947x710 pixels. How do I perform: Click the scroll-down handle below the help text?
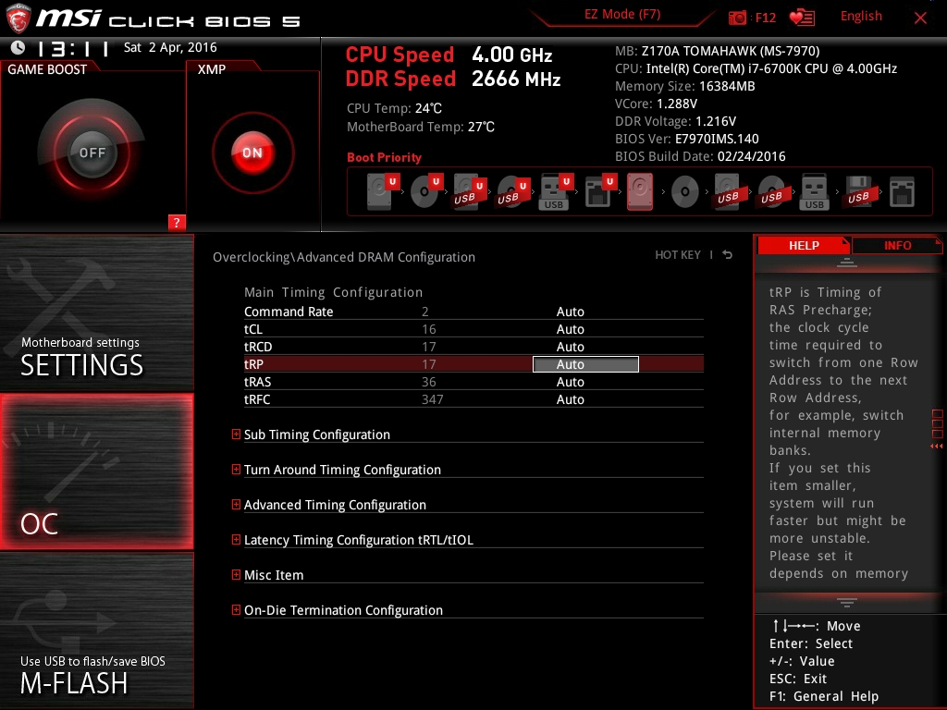click(x=847, y=603)
